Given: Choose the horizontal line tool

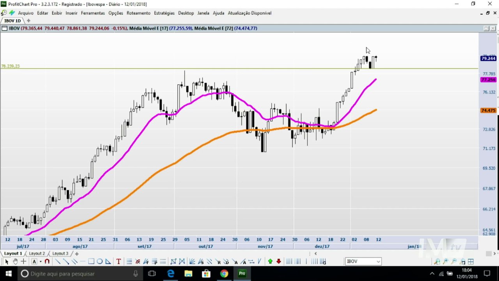Looking at the screenshot, I should 83,261.
